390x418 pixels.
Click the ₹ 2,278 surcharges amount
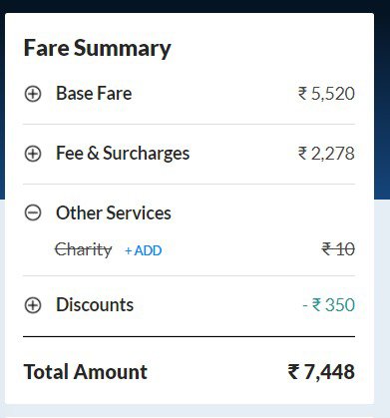[326, 154]
